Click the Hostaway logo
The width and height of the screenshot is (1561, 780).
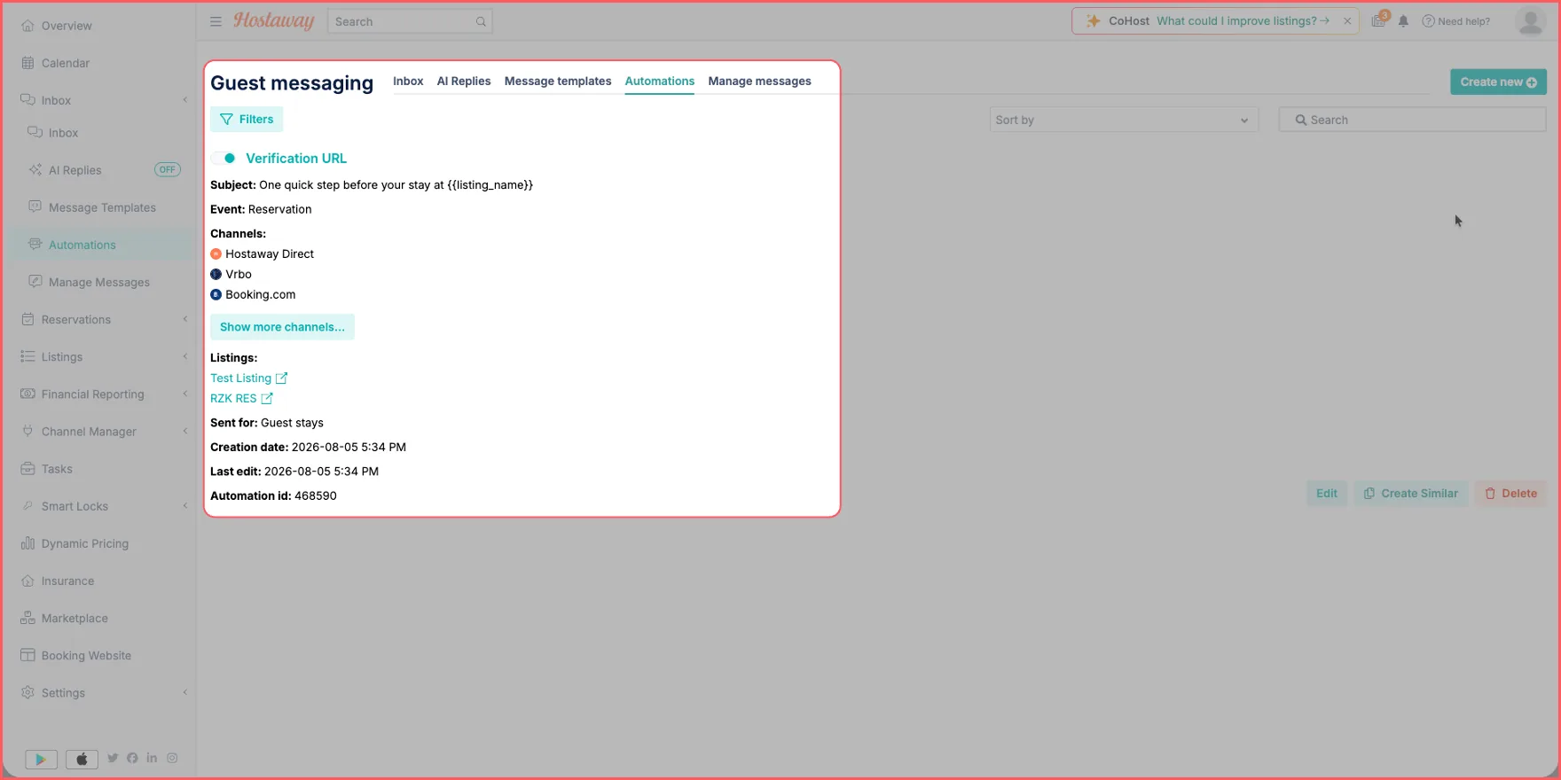click(274, 20)
